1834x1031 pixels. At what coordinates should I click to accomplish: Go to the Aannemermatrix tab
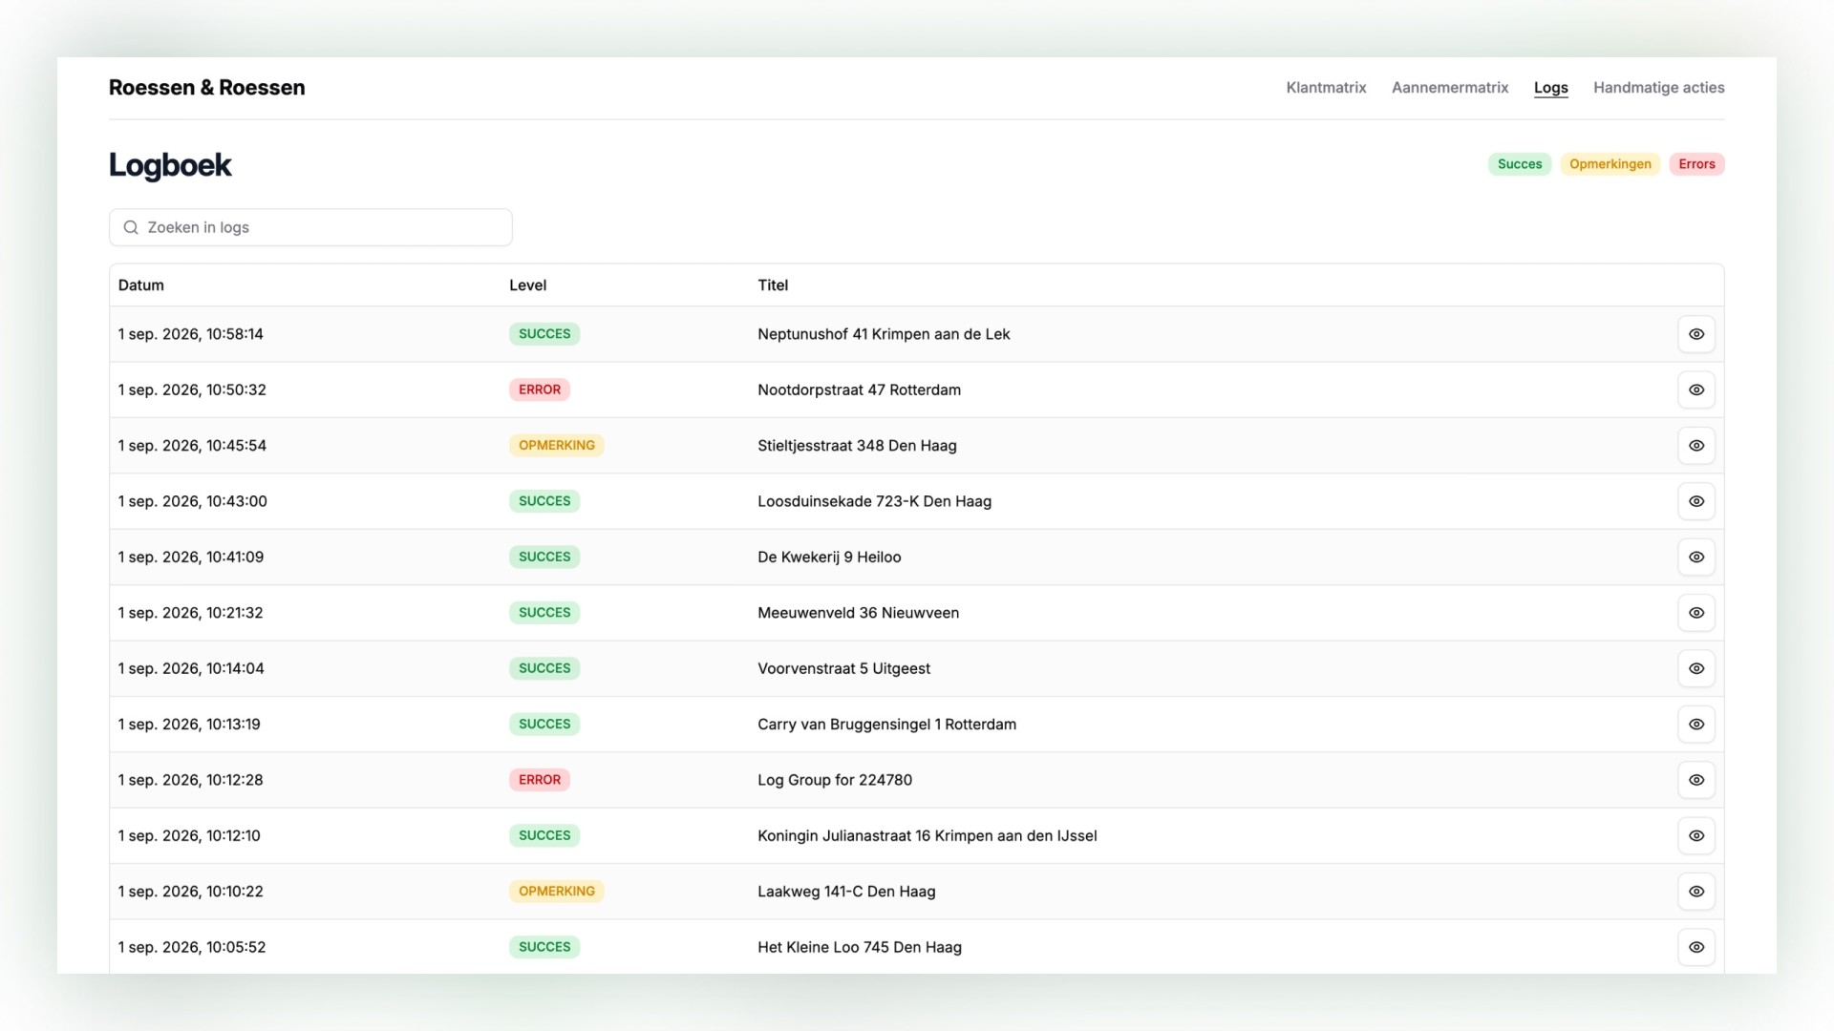coord(1450,88)
